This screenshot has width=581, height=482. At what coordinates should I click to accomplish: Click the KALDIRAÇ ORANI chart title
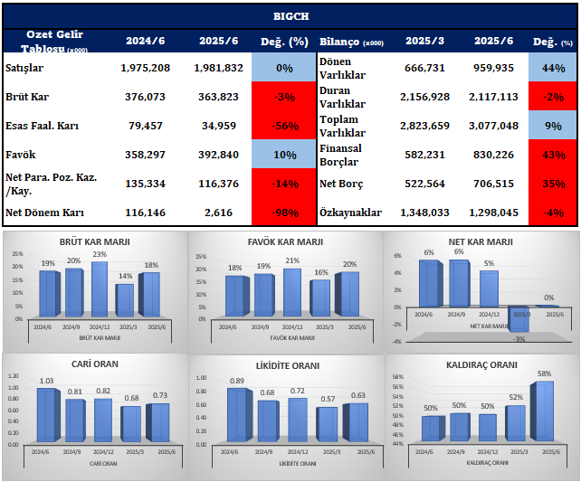click(x=481, y=365)
